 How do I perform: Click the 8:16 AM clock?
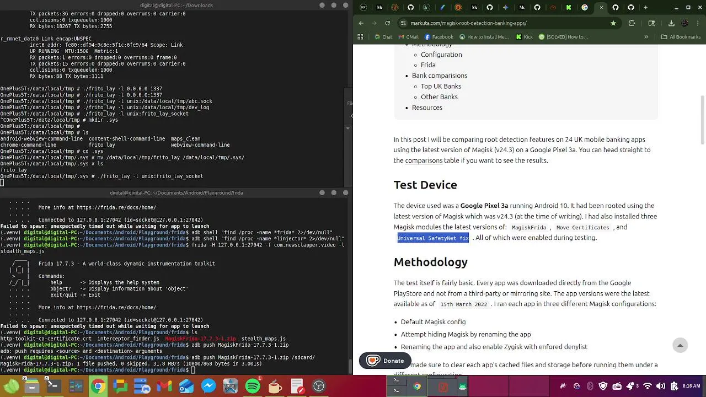[x=691, y=386]
